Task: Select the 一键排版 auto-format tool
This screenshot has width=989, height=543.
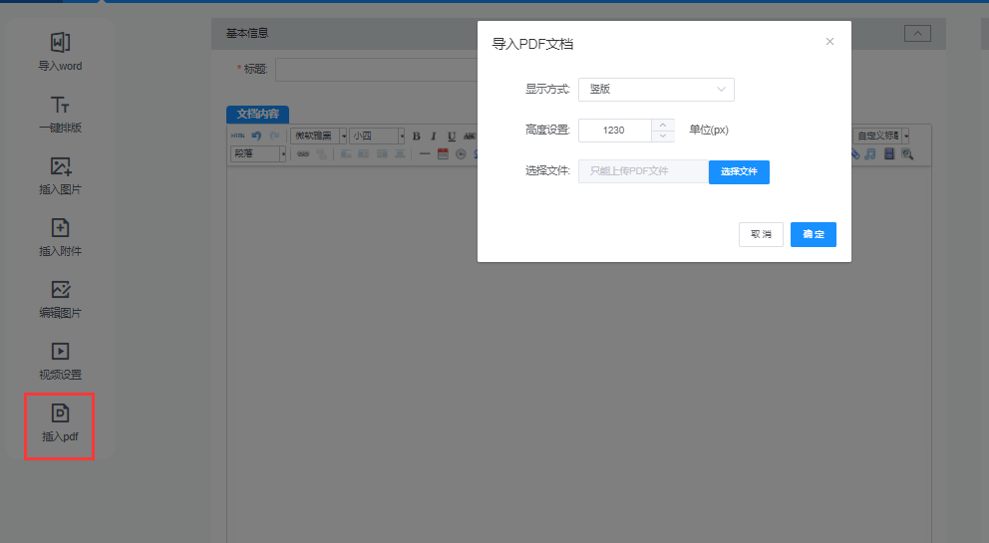Action: coord(60,113)
